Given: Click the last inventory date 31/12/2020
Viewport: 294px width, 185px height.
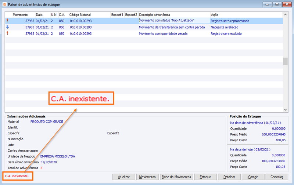Looking at the screenshot, I should (49, 162).
